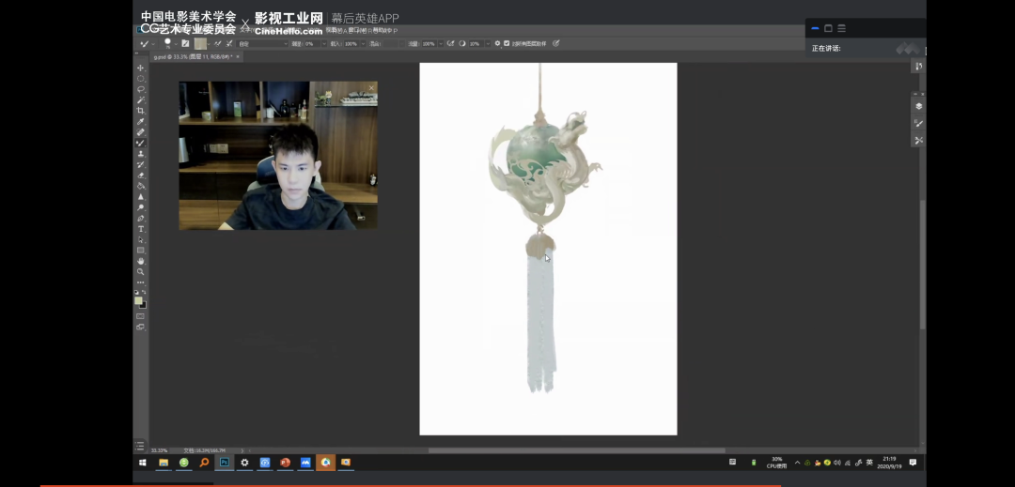This screenshot has width=1015, height=487.
Task: Toggle the brush settings panel button
Action: point(185,43)
